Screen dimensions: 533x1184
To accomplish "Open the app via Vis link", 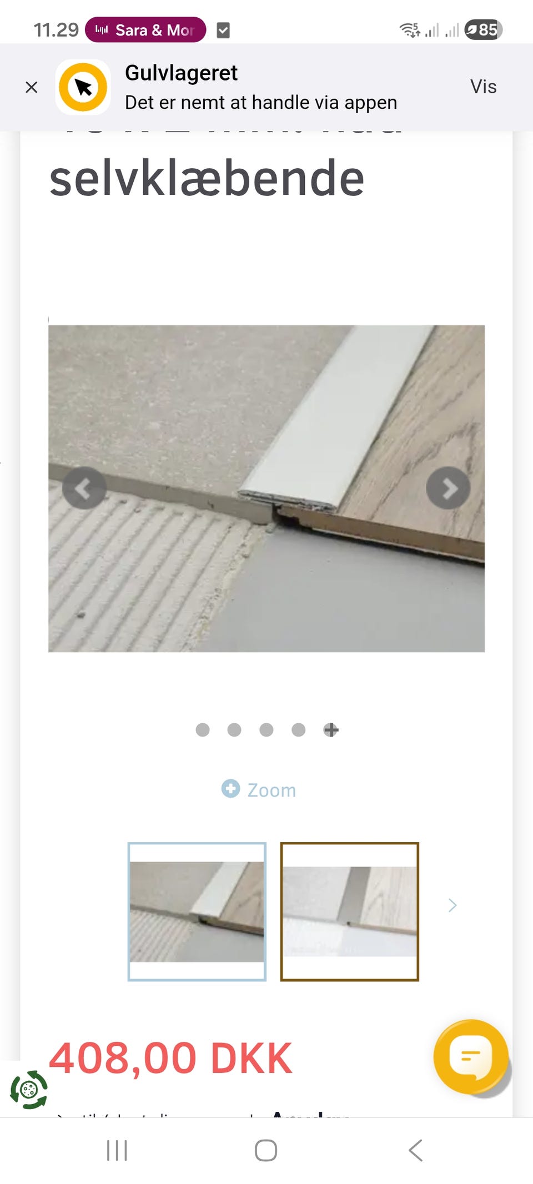I will point(483,87).
